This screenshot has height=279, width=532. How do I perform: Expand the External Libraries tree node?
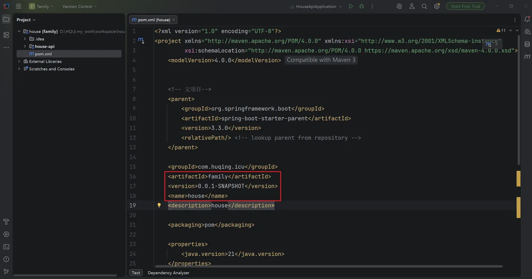pos(19,61)
